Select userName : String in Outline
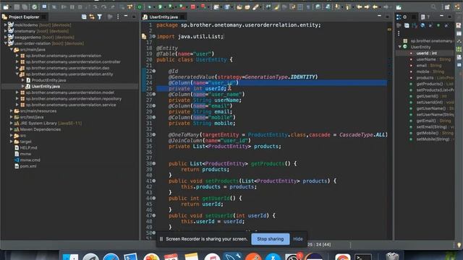This screenshot has height=260, width=463. (x=433, y=59)
